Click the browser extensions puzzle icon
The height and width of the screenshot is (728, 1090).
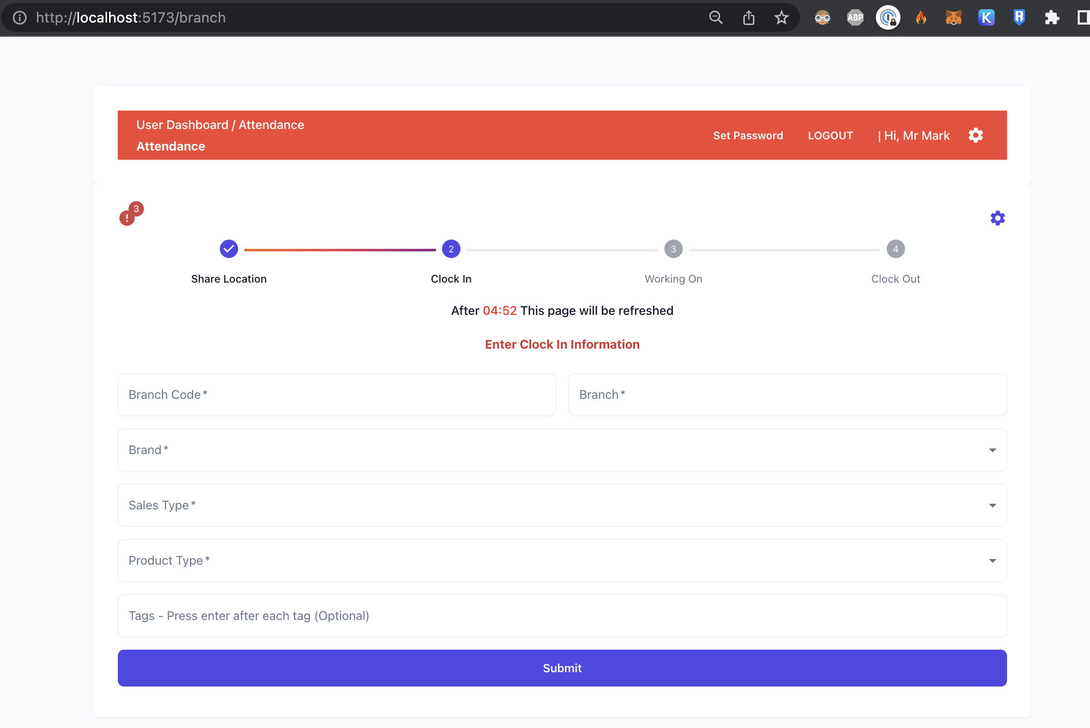pos(1052,17)
